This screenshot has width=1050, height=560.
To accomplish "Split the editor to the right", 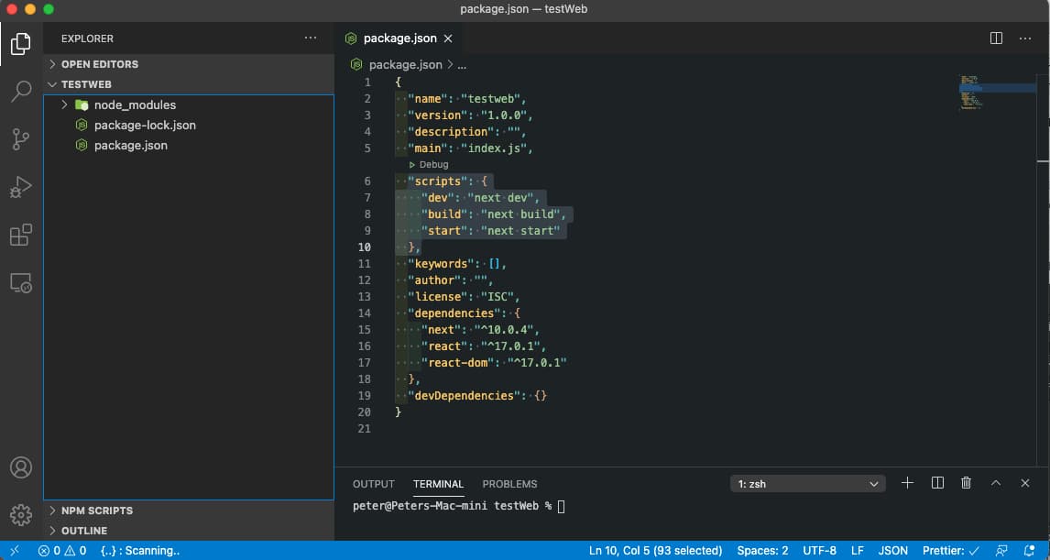I will 997,38.
